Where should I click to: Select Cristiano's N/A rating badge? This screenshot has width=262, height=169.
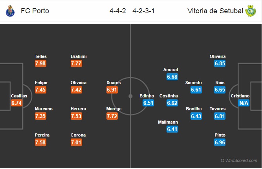244,103
